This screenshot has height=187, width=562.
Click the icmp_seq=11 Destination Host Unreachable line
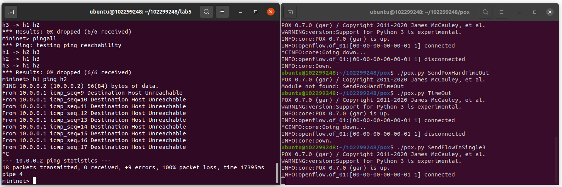pyautogui.click(x=94, y=106)
